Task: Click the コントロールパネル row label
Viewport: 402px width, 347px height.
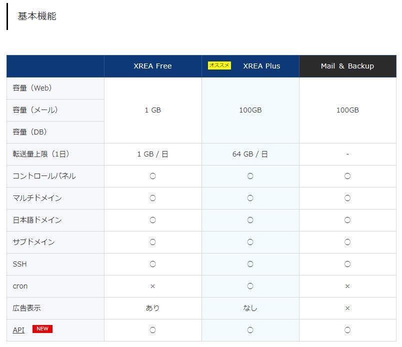Action: pyautogui.click(x=44, y=176)
